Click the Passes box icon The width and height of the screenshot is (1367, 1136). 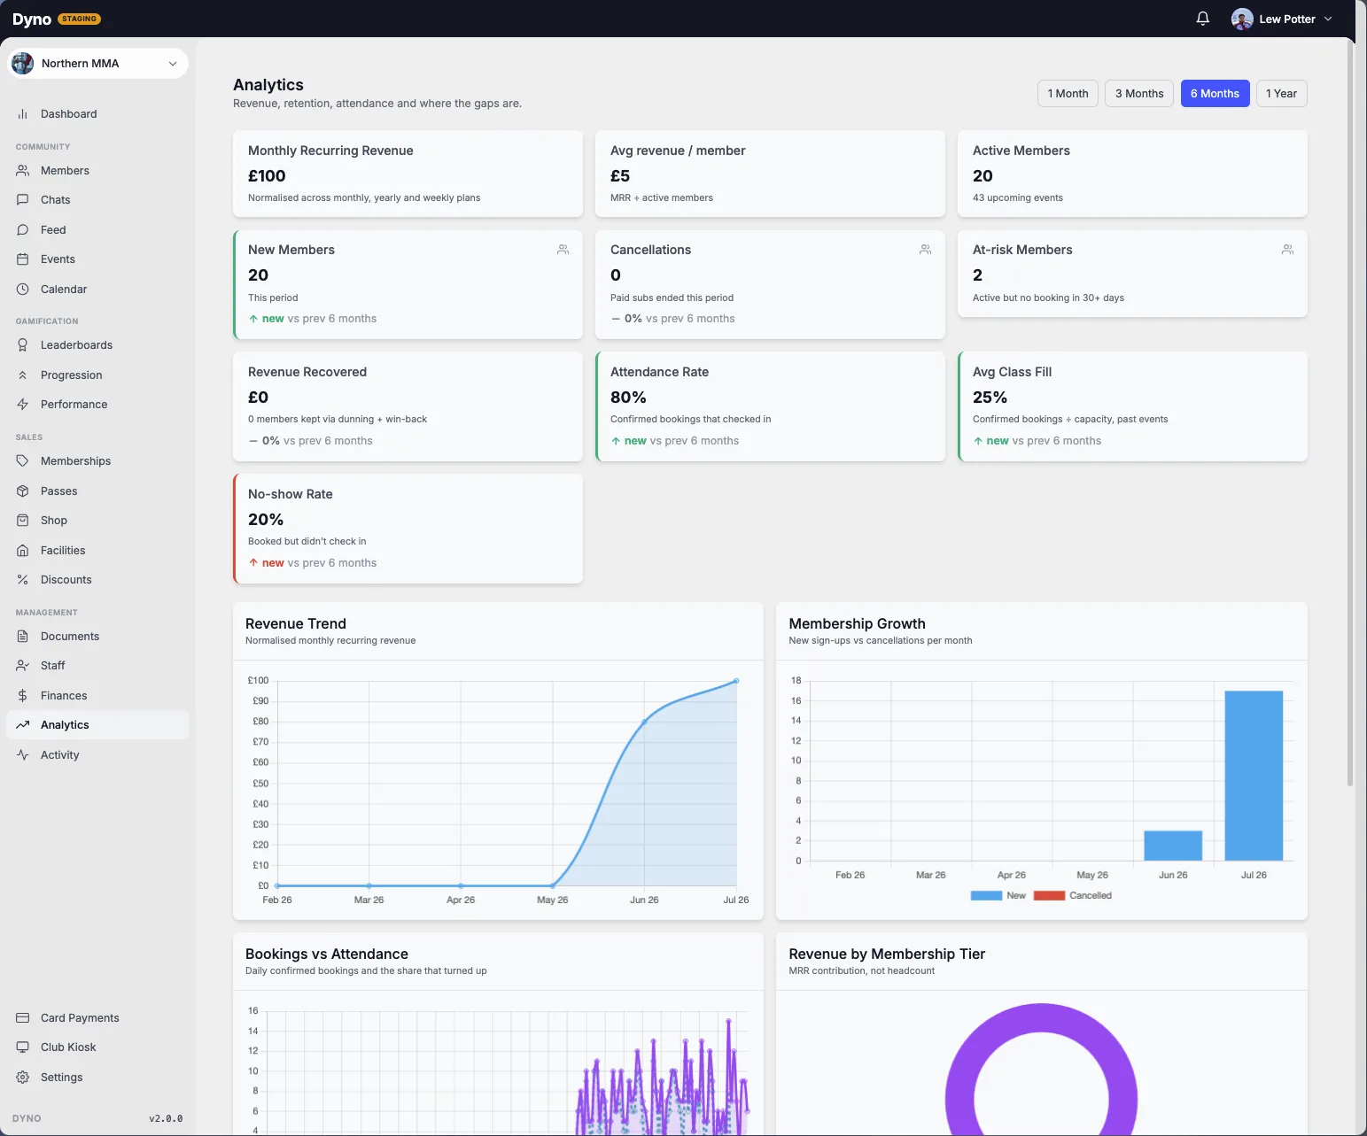tap(23, 491)
